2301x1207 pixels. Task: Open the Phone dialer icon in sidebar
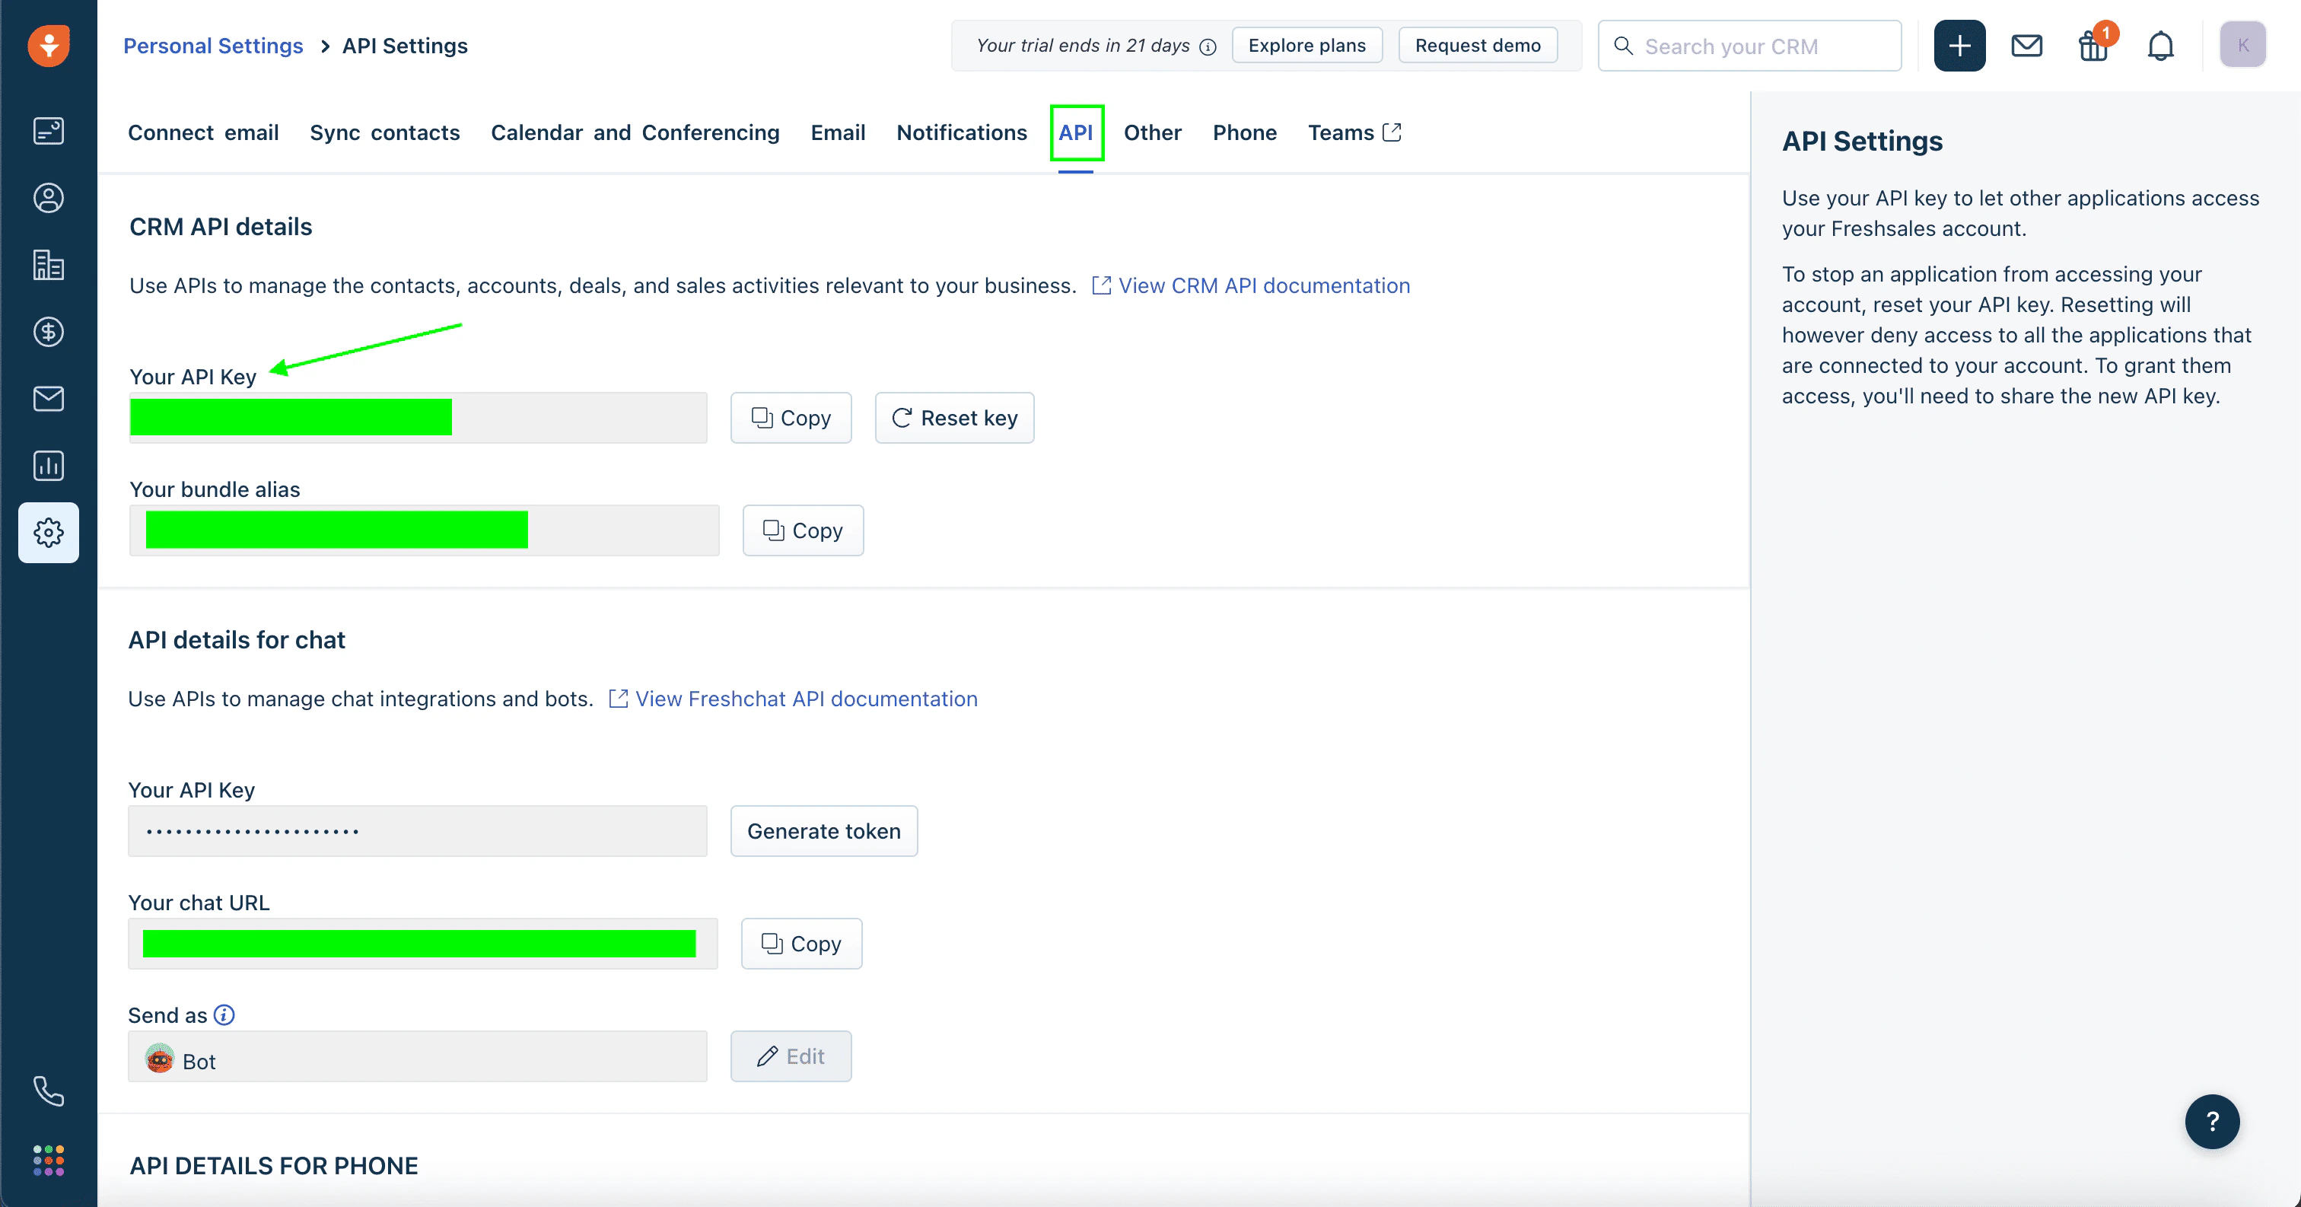(x=48, y=1091)
